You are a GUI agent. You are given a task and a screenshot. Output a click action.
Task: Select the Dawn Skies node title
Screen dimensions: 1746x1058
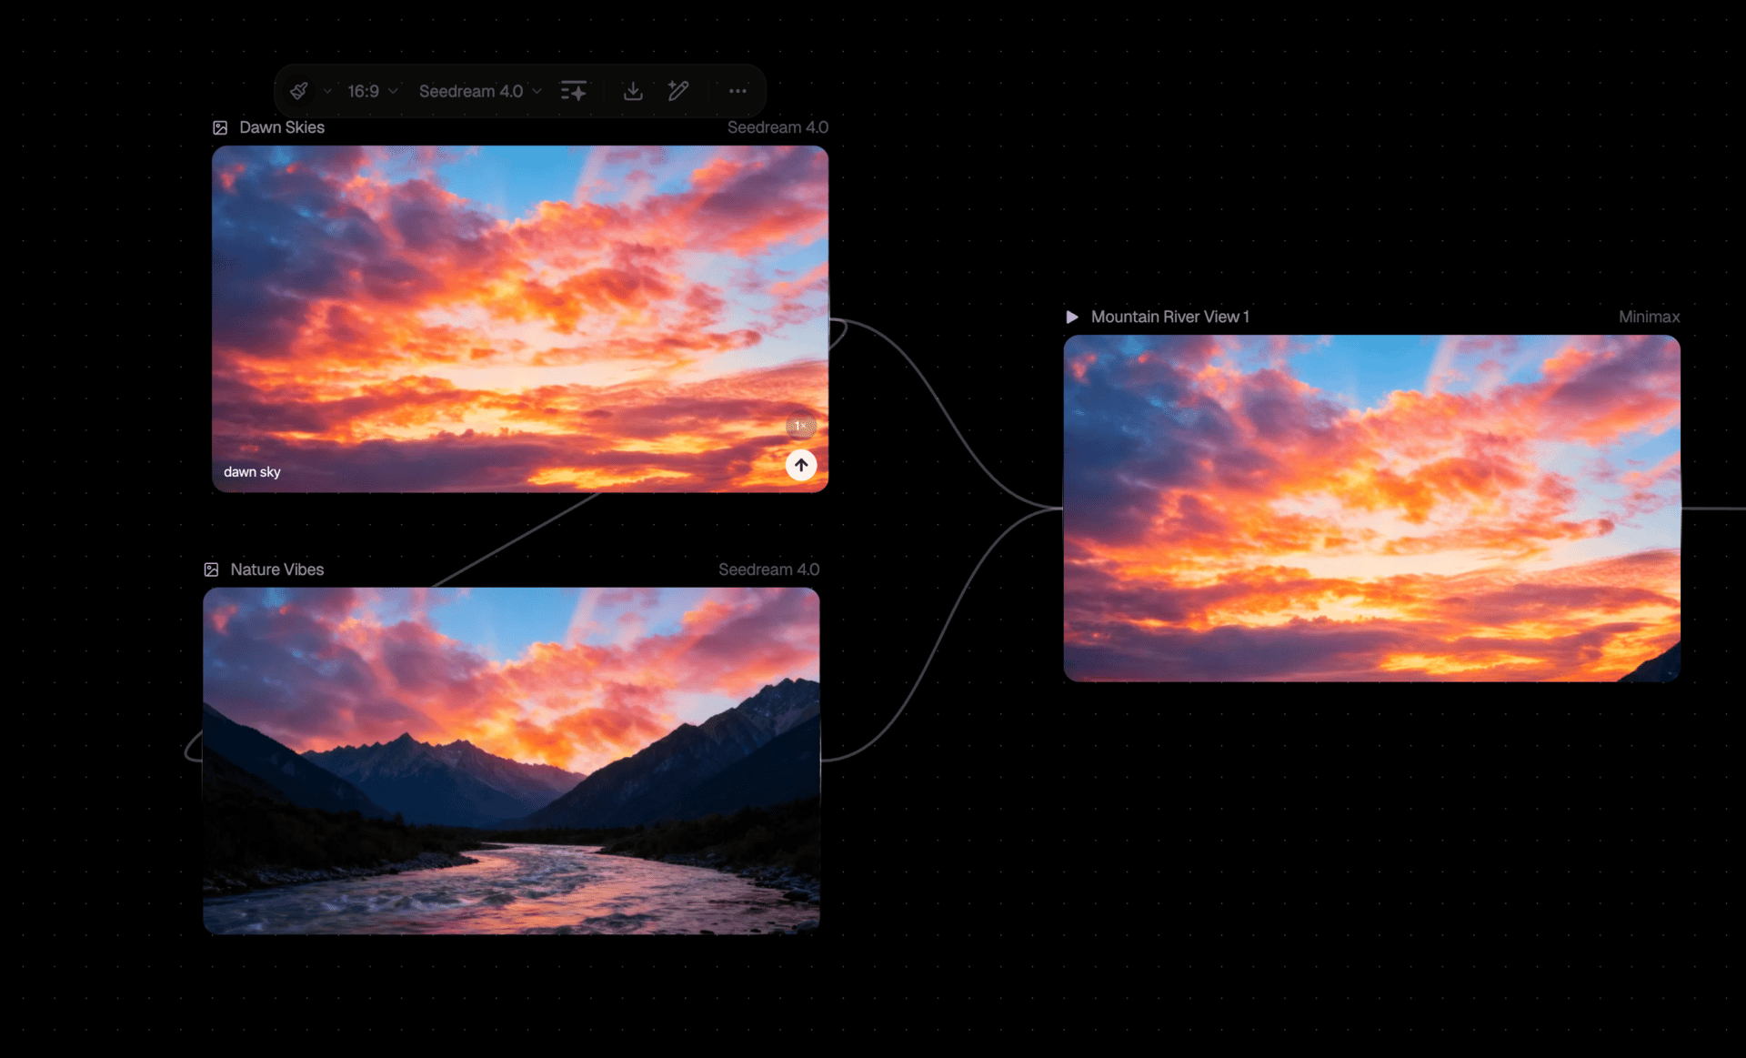[x=282, y=127]
